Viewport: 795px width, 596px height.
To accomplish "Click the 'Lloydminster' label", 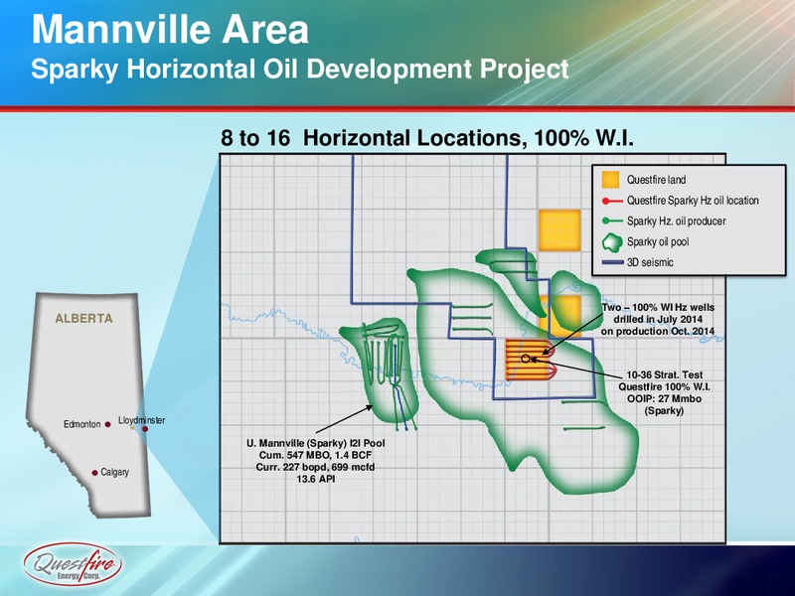I will pyautogui.click(x=141, y=420).
